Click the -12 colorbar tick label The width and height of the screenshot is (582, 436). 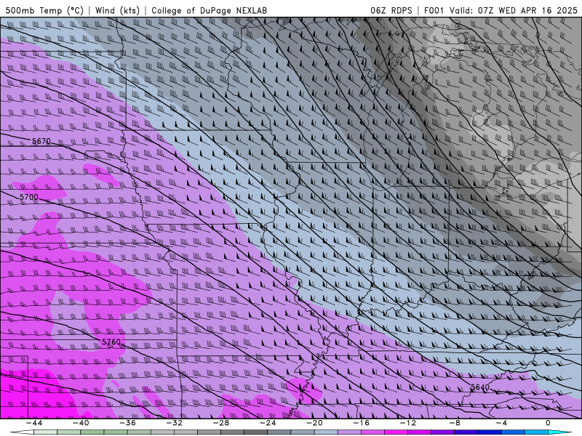tap(408, 423)
